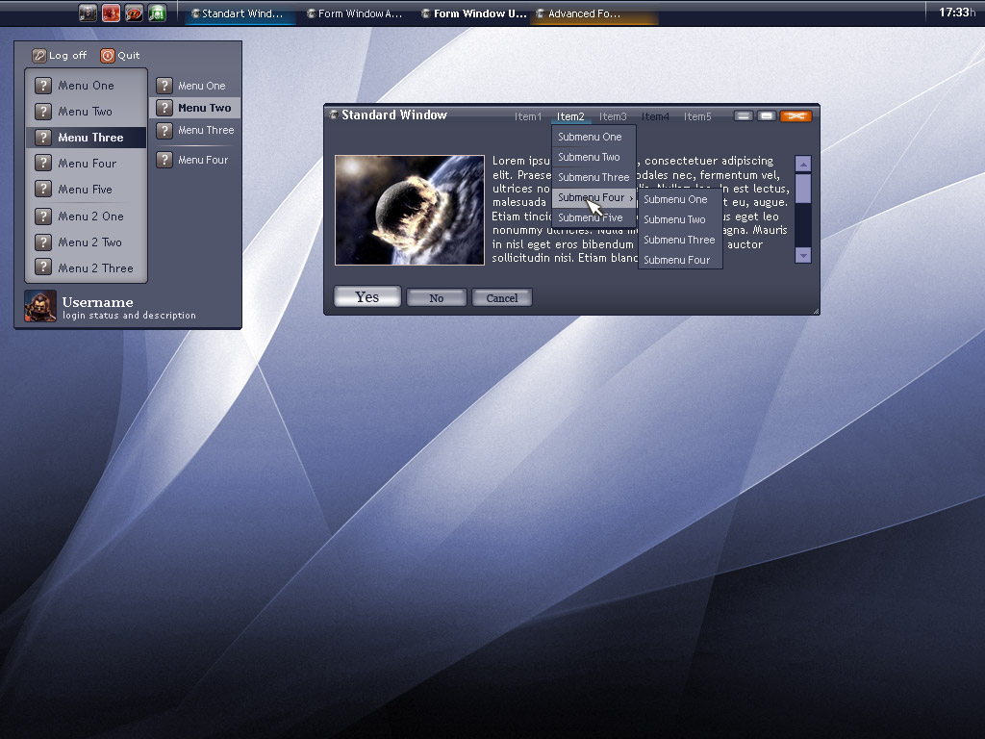Image resolution: width=985 pixels, height=739 pixels.
Task: Click the asteroid impact thumbnail image
Action: 410,210
